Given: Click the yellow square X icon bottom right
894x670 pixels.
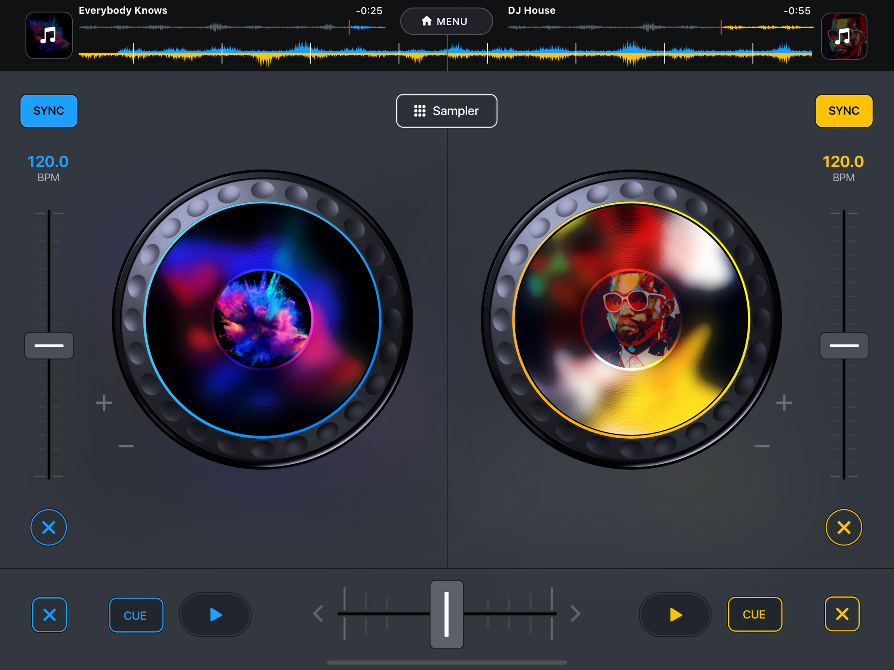Looking at the screenshot, I should tap(842, 614).
